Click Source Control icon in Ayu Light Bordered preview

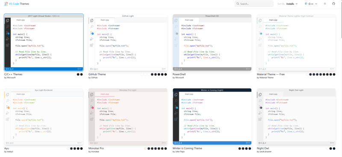[8, 107]
